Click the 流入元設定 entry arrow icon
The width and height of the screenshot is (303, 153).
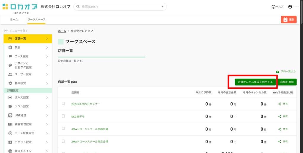pyautogui.click(x=10, y=98)
